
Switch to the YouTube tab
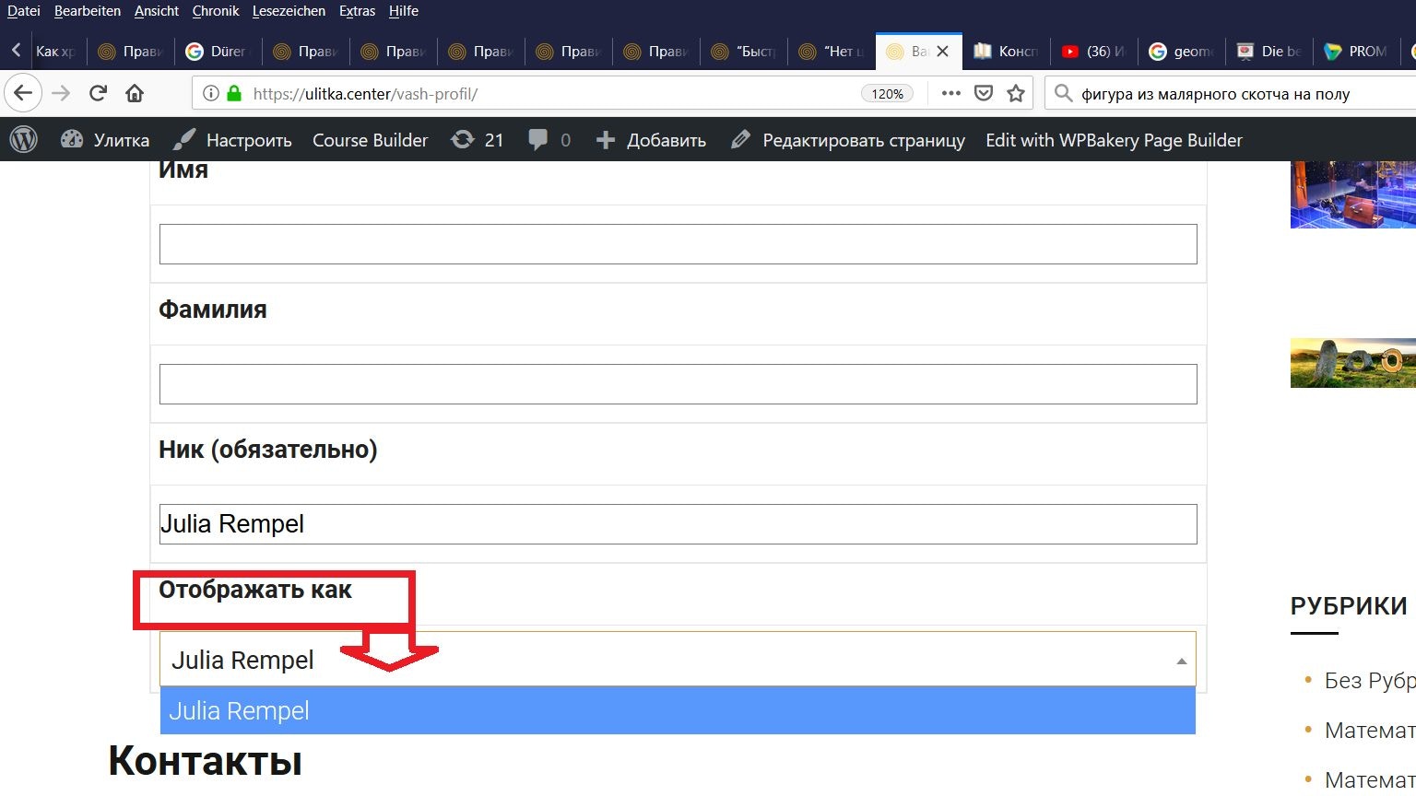(1092, 52)
